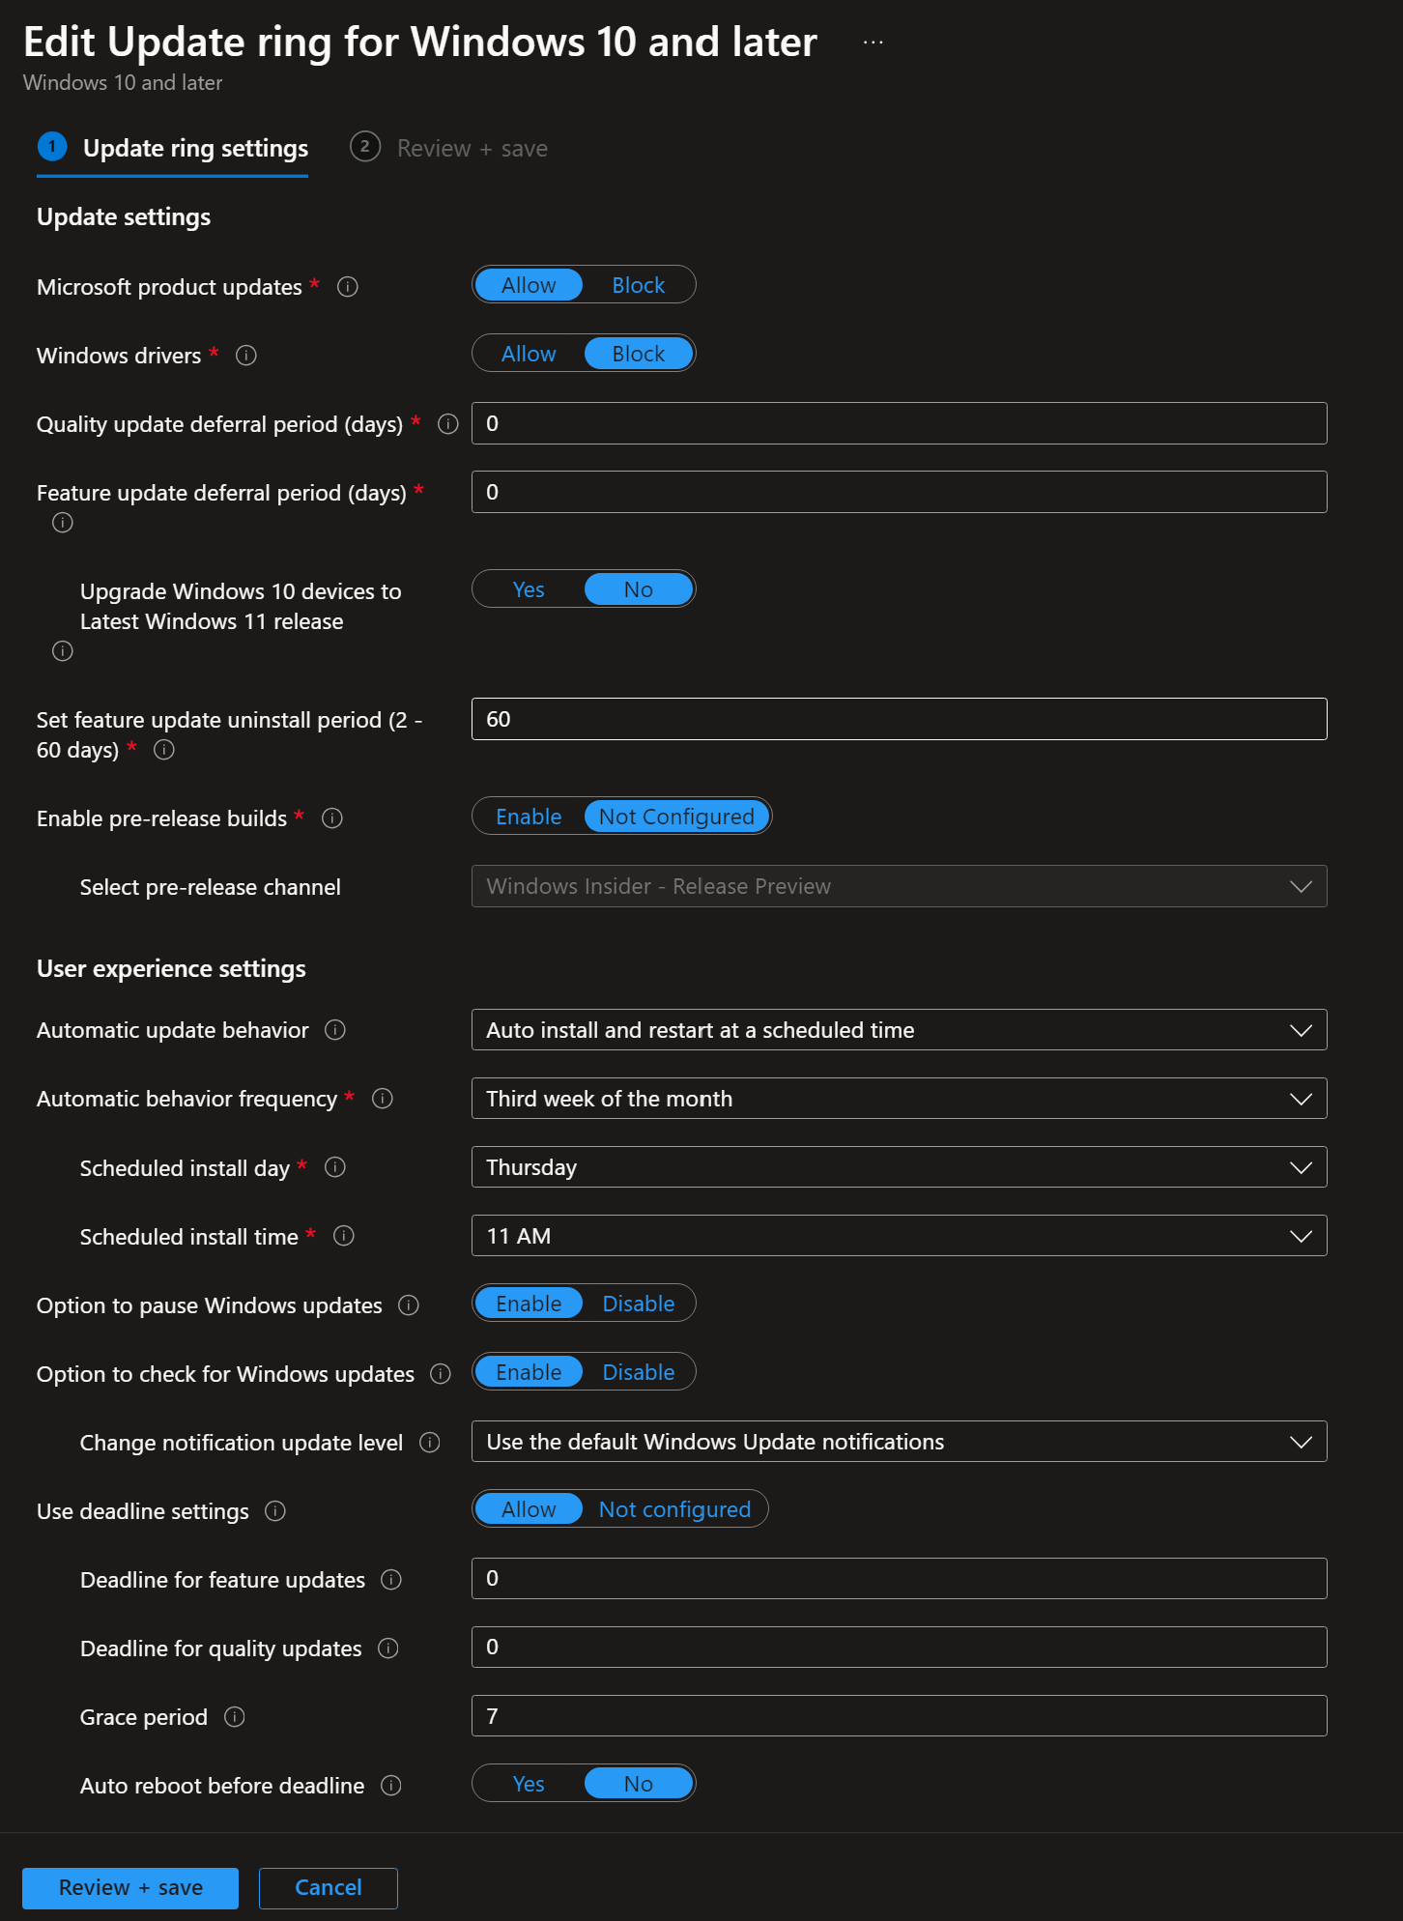The width and height of the screenshot is (1403, 1921).
Task: Show info for feature update uninstall period
Action: click(164, 750)
